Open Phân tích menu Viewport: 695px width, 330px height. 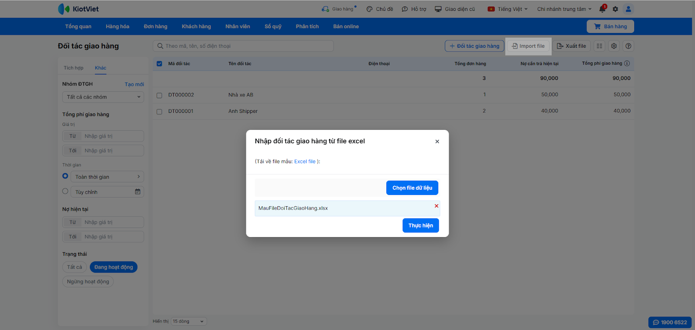coord(307,26)
